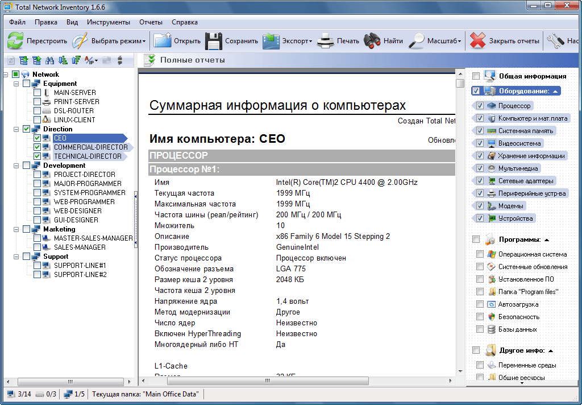
Task: Click the tree panel horizontal scrollbar thumb
Action: (x=70, y=382)
